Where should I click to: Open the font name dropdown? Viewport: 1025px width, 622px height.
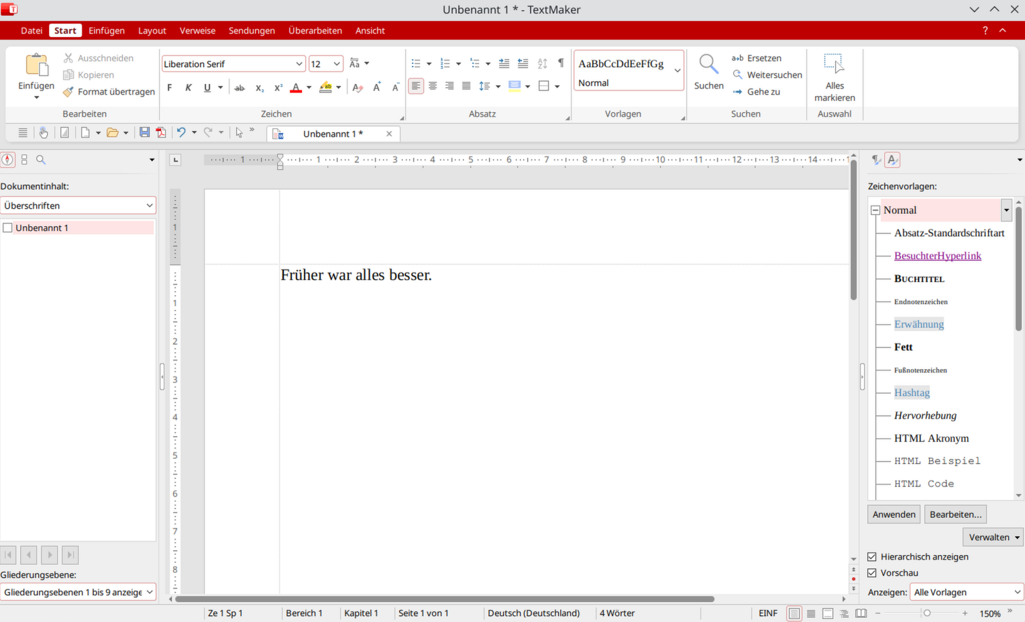(x=299, y=64)
